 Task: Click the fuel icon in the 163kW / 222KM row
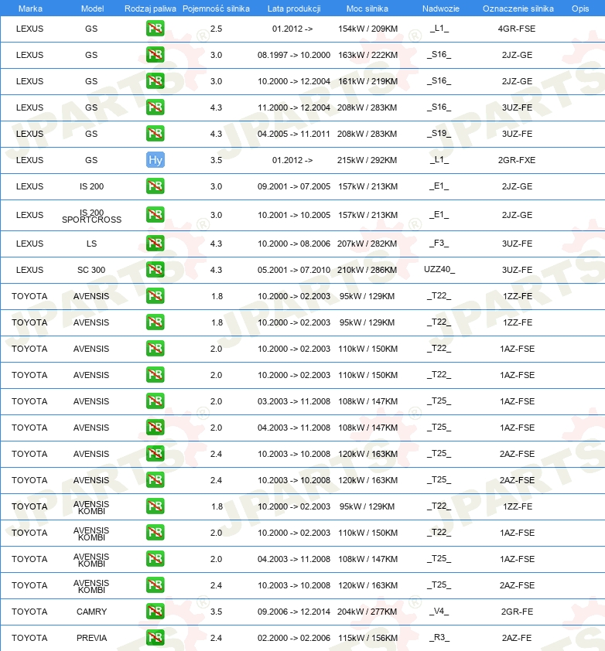(x=155, y=54)
